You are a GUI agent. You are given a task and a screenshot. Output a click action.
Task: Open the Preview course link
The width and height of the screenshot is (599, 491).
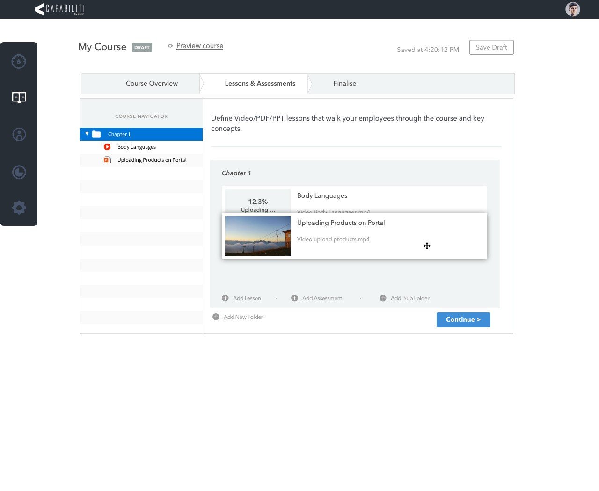200,46
